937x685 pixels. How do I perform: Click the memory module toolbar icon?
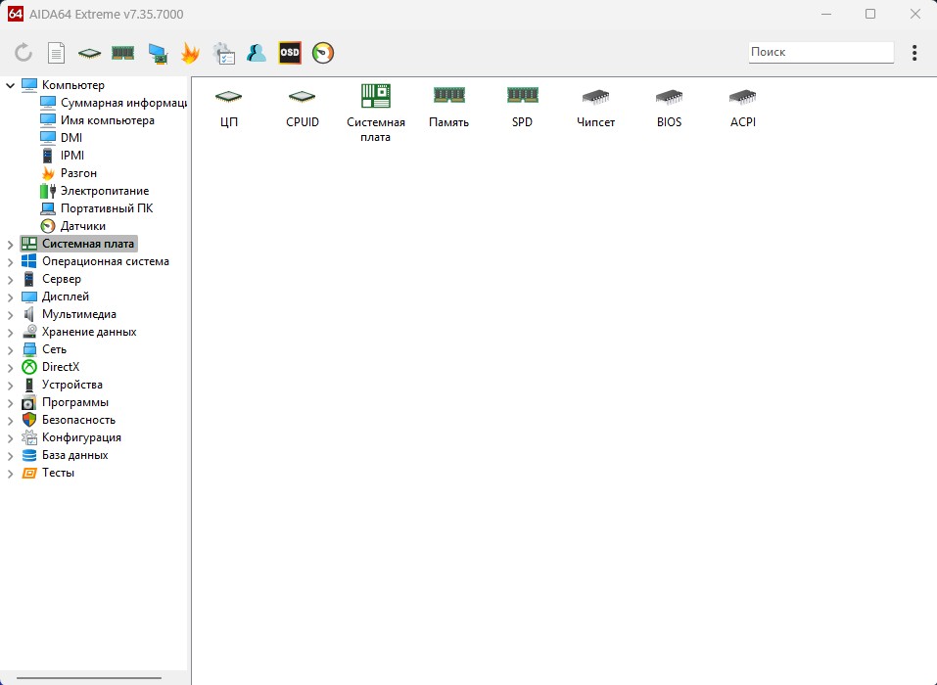(x=123, y=53)
